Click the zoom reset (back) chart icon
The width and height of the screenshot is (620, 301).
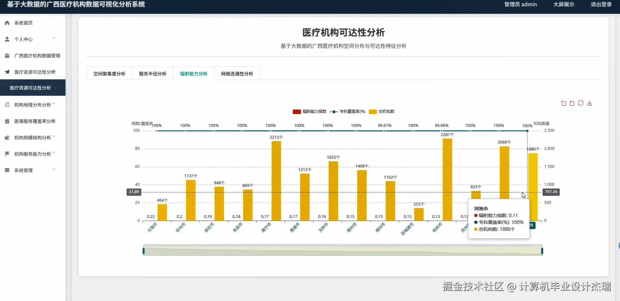pos(572,103)
